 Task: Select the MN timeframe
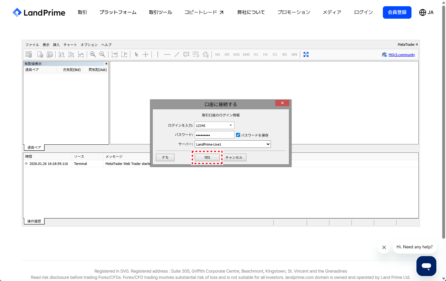click(x=294, y=54)
